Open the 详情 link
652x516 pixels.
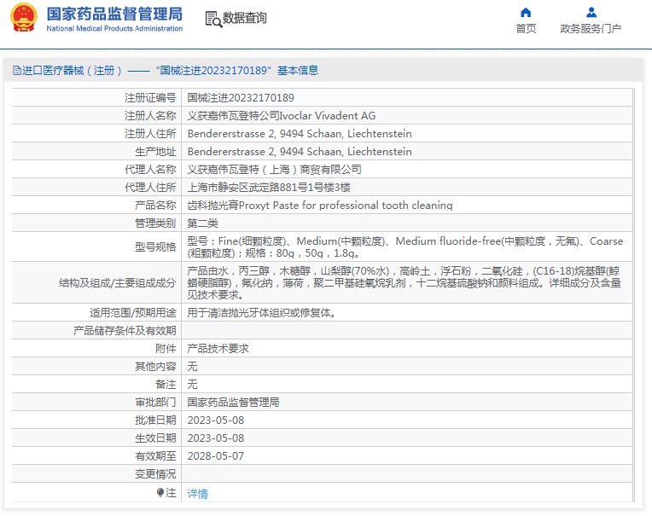tap(197, 493)
